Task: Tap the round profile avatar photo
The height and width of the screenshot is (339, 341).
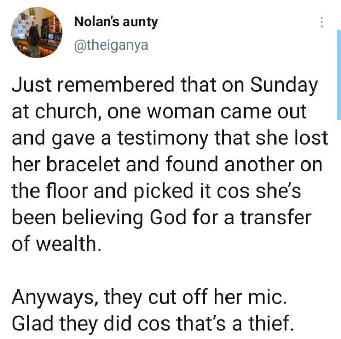Action: pyautogui.click(x=35, y=33)
